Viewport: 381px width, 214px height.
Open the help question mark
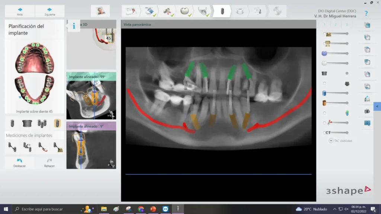(366, 13)
